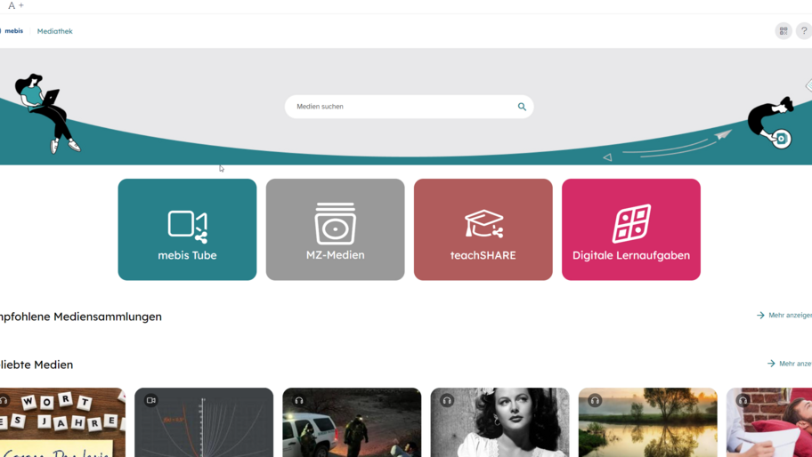Click video camera badge on graph thumbnail
Viewport: 812px width, 457px height.
pyautogui.click(x=150, y=400)
